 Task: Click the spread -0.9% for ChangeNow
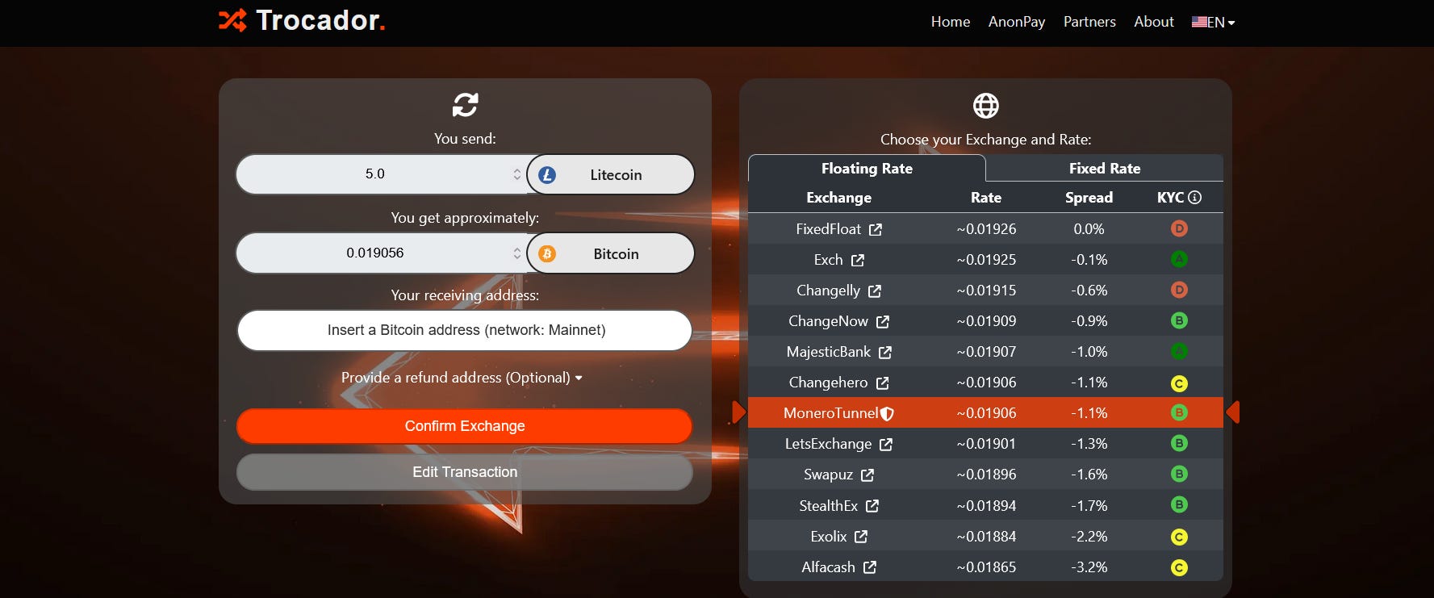[1089, 321]
